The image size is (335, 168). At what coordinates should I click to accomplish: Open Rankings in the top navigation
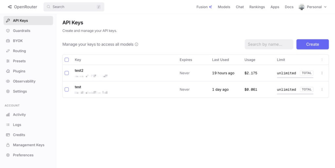[257, 7]
